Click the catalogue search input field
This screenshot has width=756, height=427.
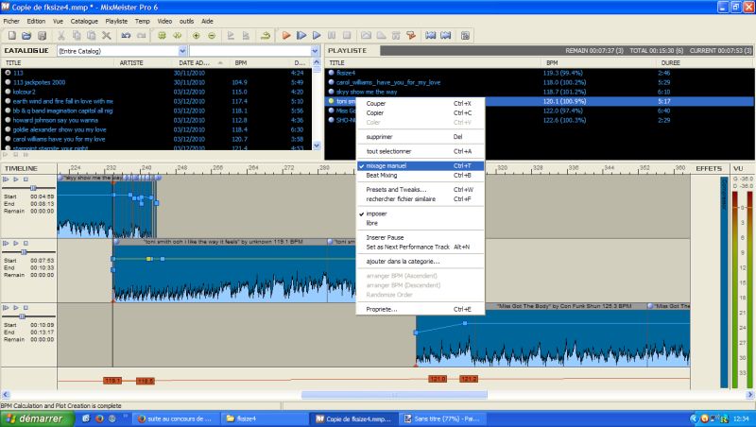(x=250, y=51)
